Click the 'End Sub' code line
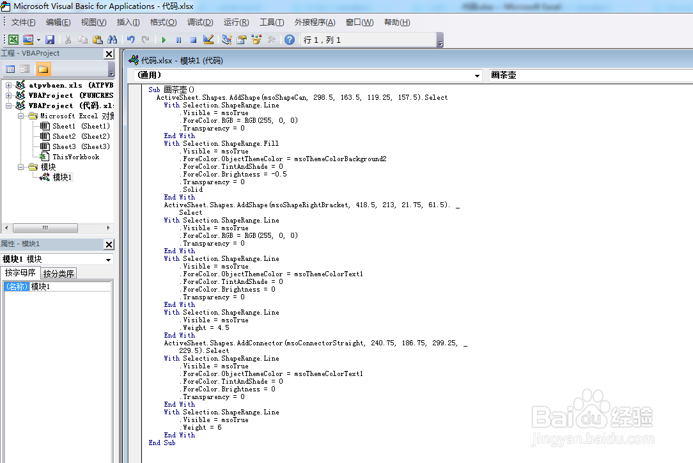The height and width of the screenshot is (463, 693). (162, 443)
